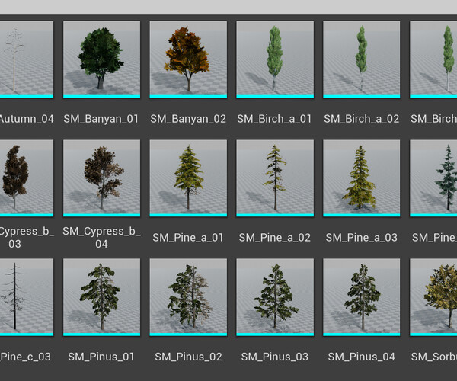Select the SM_Cypress_b_04 tree thumbnail
Image resolution: width=457 pixels, height=381 pixels.
[x=101, y=178]
